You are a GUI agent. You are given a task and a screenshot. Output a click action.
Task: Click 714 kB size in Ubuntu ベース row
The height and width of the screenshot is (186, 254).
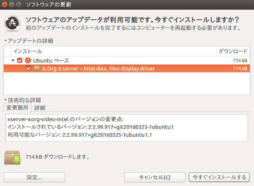[x=240, y=61]
